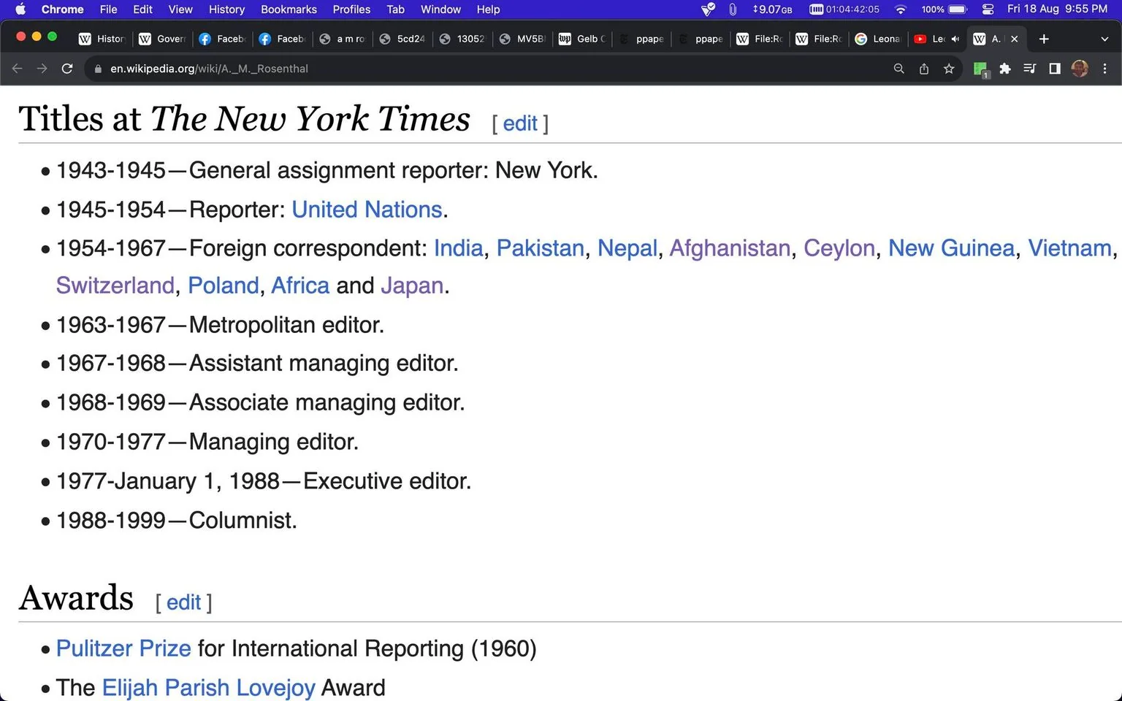Open the Japan link

(412, 286)
